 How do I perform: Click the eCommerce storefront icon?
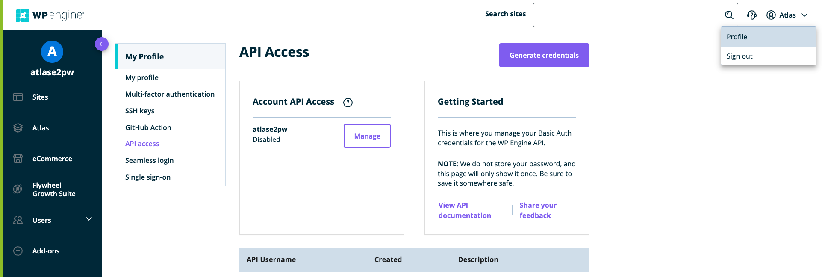click(x=18, y=159)
